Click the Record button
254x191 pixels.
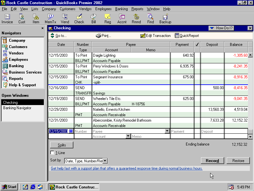coord(212,161)
